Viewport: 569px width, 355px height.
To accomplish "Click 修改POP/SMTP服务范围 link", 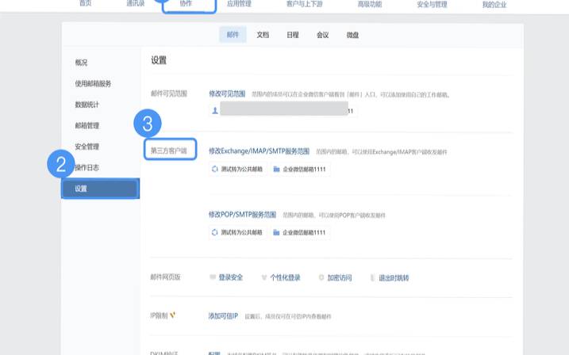I will coord(242,215).
